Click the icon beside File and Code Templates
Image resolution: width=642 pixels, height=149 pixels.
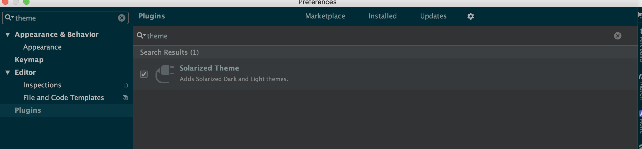(x=125, y=98)
